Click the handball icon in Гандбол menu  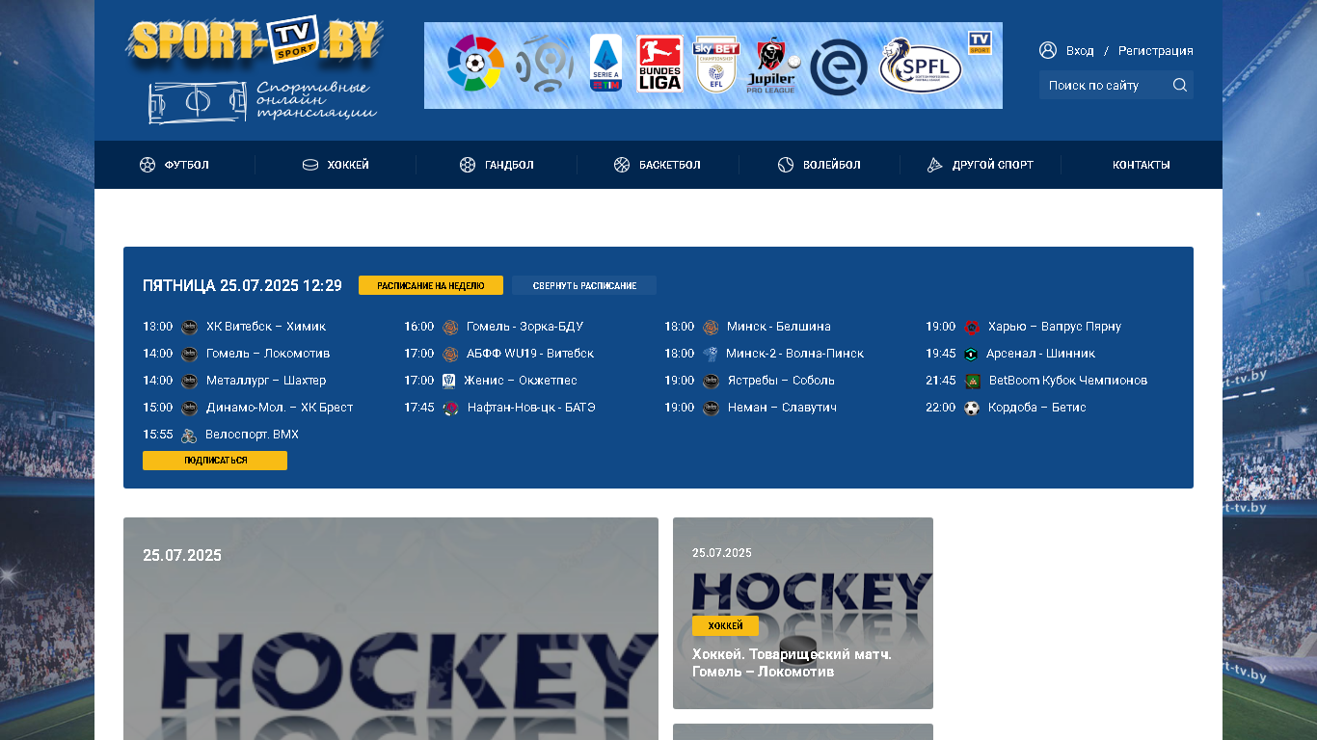point(468,165)
